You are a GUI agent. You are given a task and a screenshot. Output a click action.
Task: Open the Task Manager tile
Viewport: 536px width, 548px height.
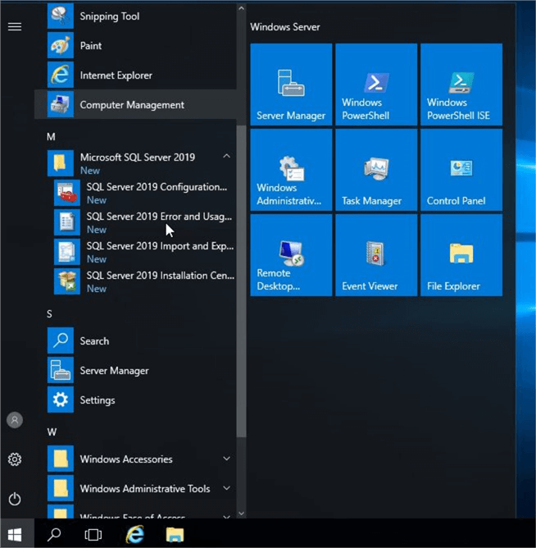376,169
